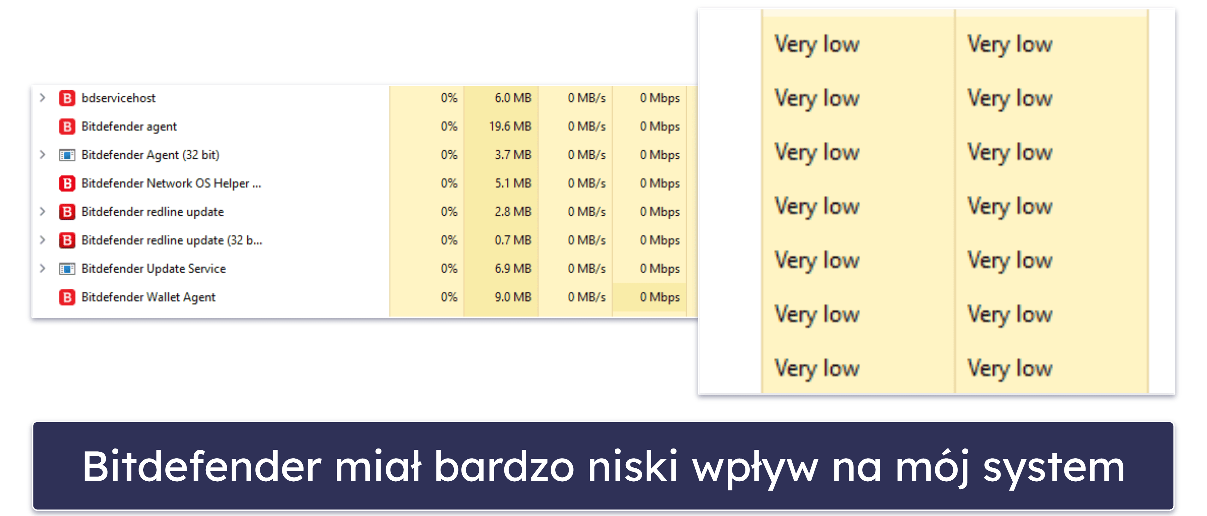This screenshot has height=516, width=1207.
Task: Click the Bitdefender redline update icon
Action: (63, 212)
